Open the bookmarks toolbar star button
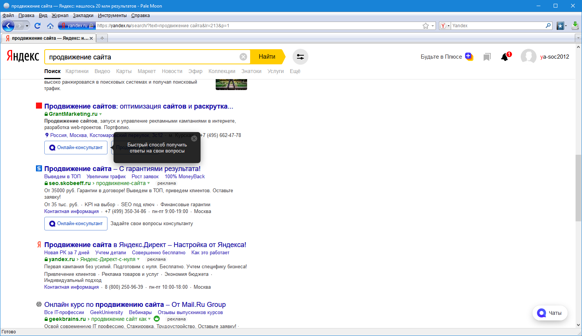The height and width of the screenshot is (336, 582). click(560, 26)
